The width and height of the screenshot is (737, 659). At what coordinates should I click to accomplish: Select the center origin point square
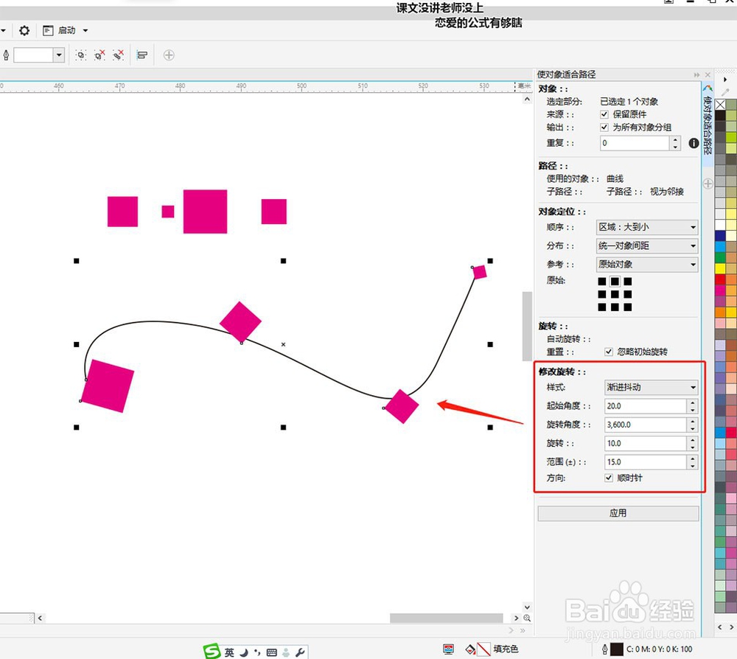pos(615,294)
